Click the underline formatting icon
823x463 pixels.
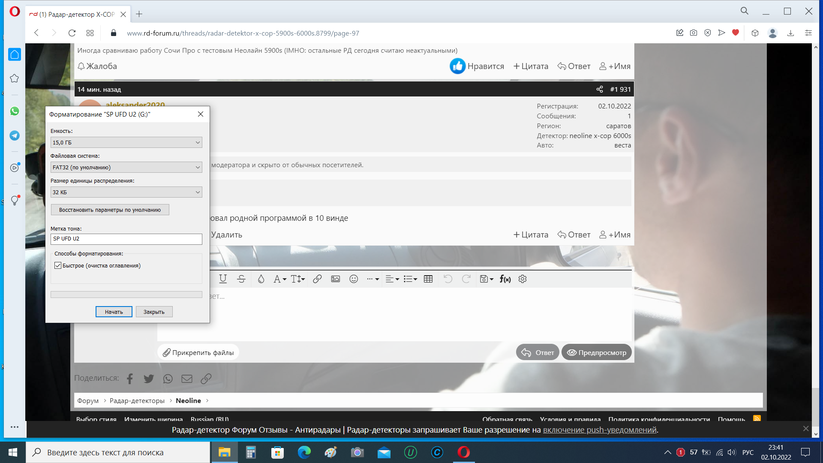[x=223, y=279]
